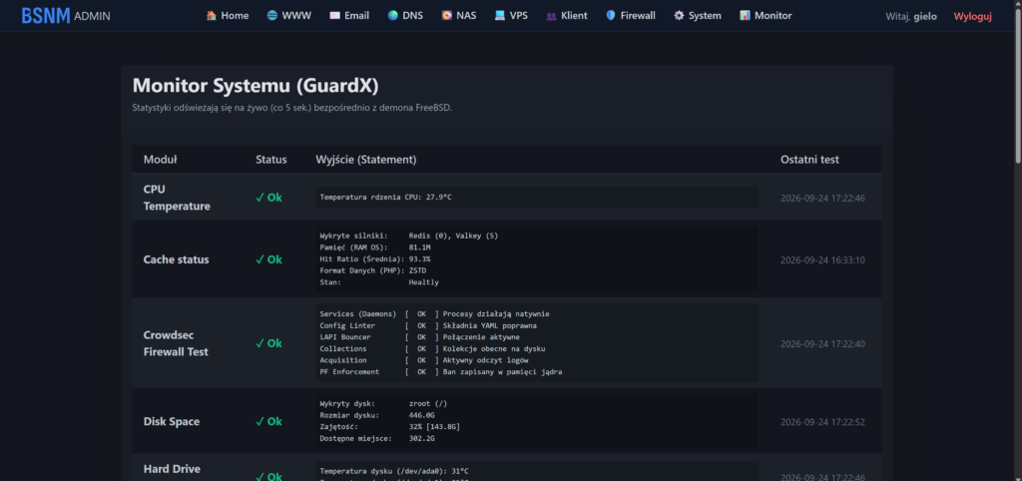The image size is (1022, 481).
Task: Click the Wyjście (Statement) column header
Action: pos(366,159)
